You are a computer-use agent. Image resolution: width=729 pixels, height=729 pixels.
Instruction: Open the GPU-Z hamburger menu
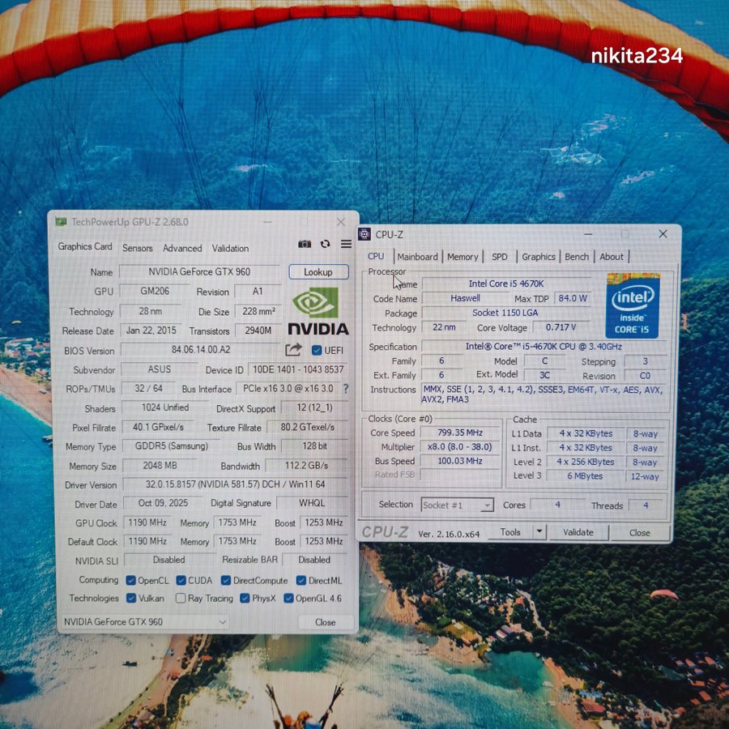pos(346,244)
